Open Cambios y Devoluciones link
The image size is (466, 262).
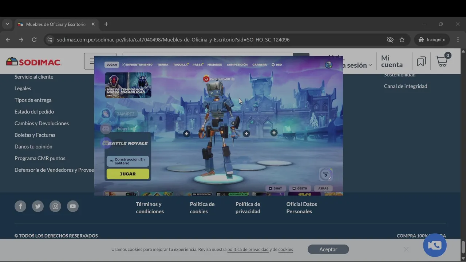42,123
